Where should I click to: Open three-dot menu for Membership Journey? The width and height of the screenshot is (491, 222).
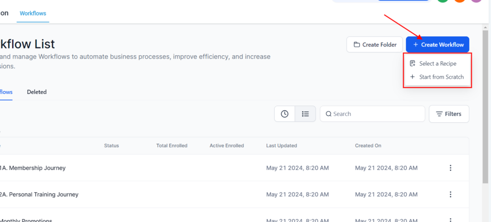[450, 168]
